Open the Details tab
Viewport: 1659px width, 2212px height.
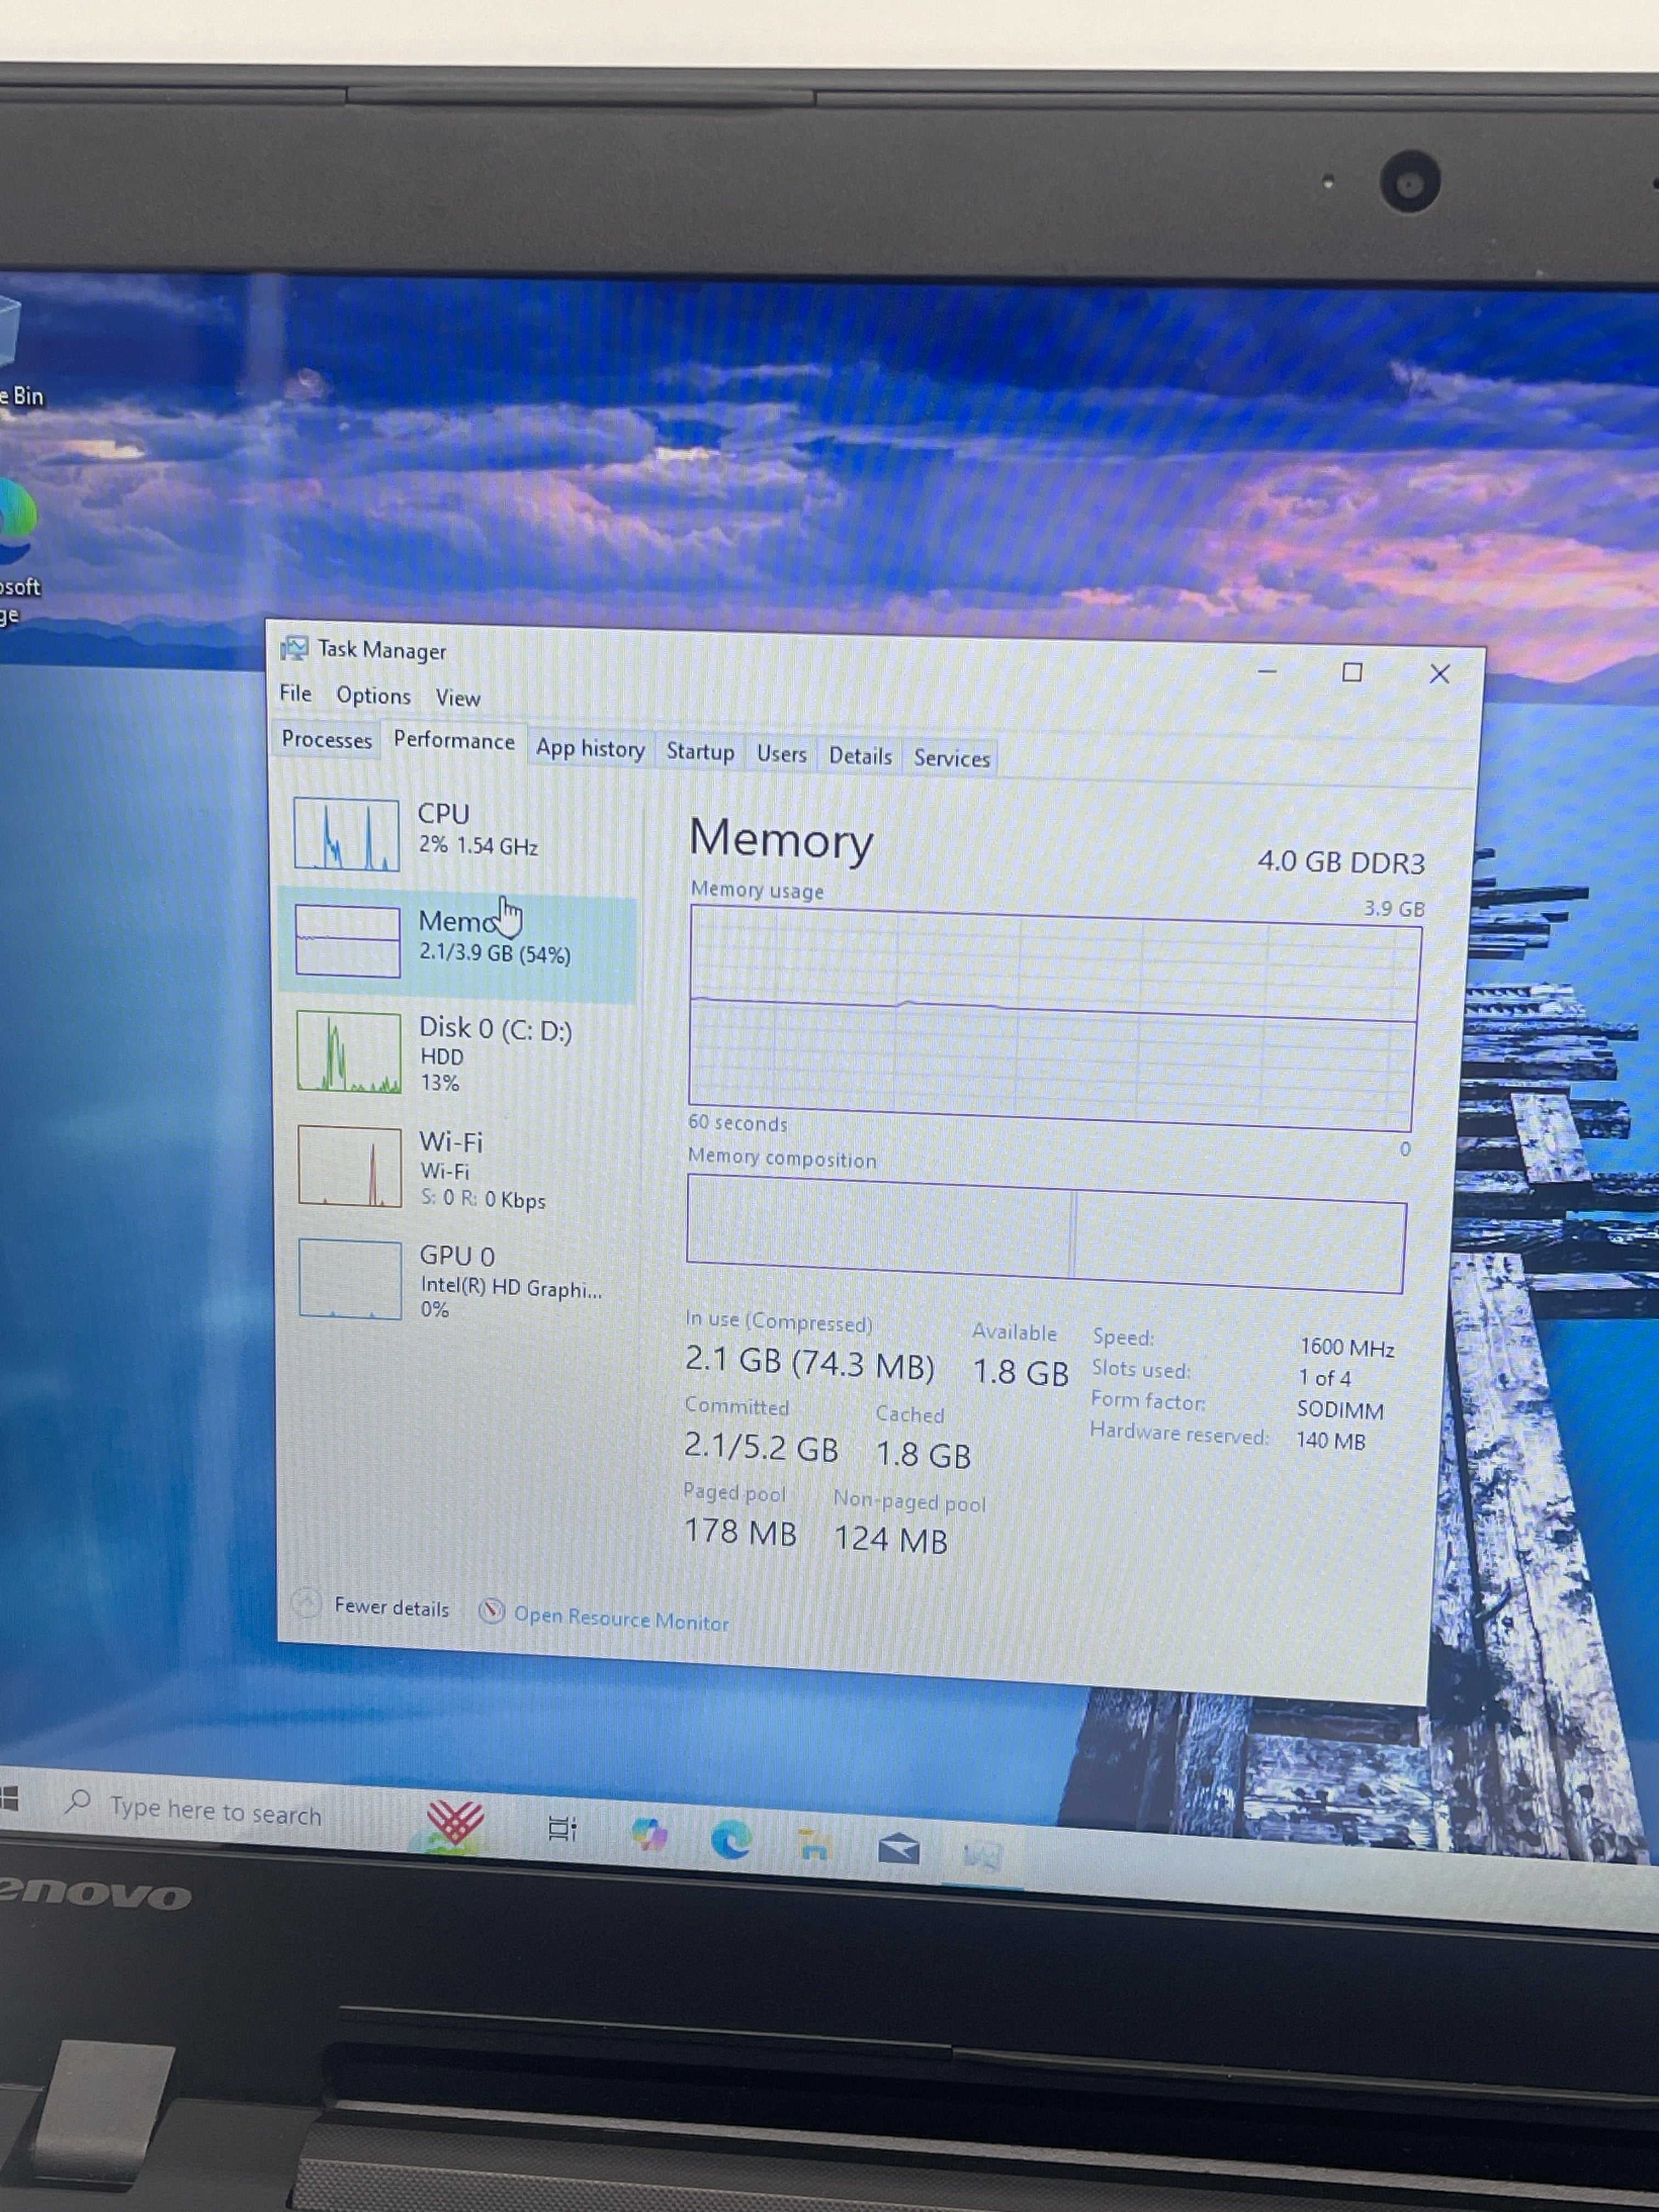[x=860, y=756]
